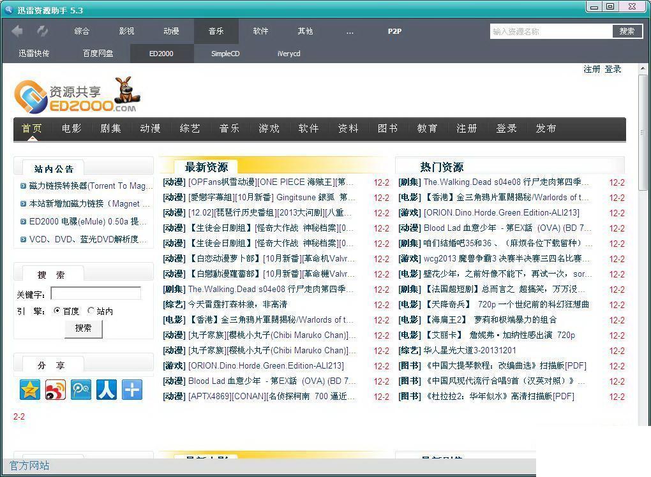Image resolution: width=651 pixels, height=477 pixels.
Task: Select 百度 search engine radio button
Action: [57, 311]
